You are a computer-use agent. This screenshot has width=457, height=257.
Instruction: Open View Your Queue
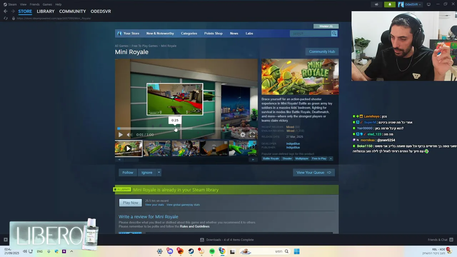314,172
